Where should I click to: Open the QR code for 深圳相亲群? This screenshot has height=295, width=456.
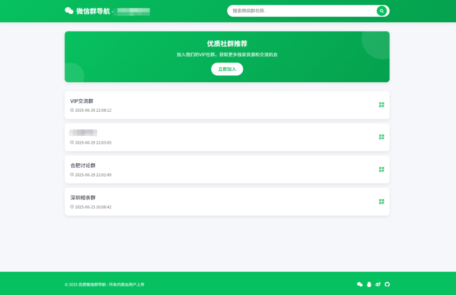click(x=381, y=202)
